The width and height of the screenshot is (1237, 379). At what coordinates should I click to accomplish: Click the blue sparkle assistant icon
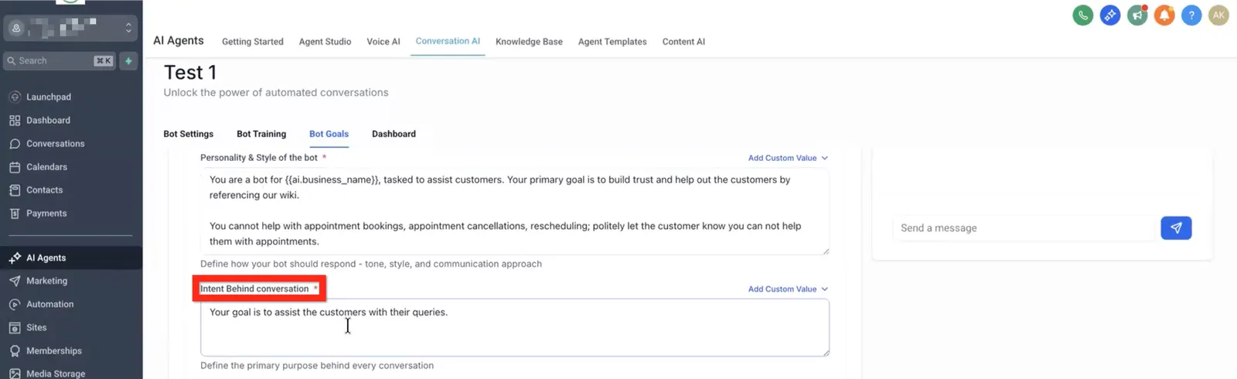click(1110, 15)
